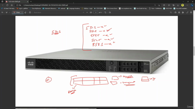Open PDF viewer settings gear
The height and width of the screenshot is (109, 195).
point(191,12)
